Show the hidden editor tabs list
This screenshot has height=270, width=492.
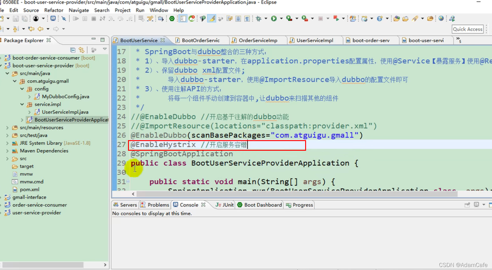tap(459, 40)
